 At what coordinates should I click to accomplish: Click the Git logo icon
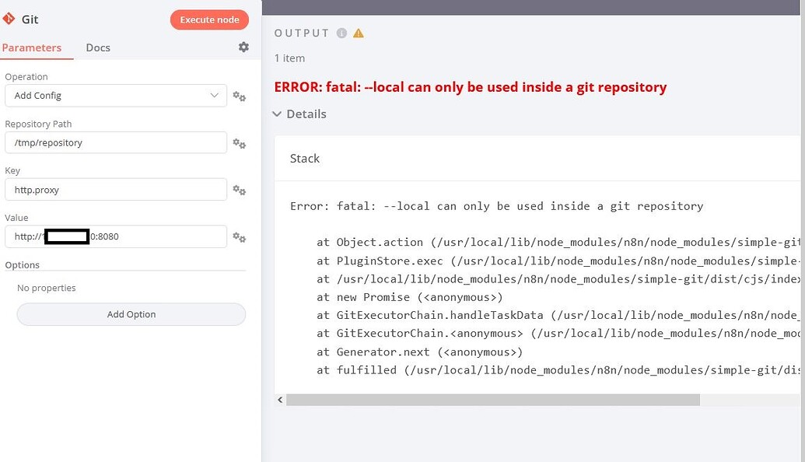click(9, 19)
